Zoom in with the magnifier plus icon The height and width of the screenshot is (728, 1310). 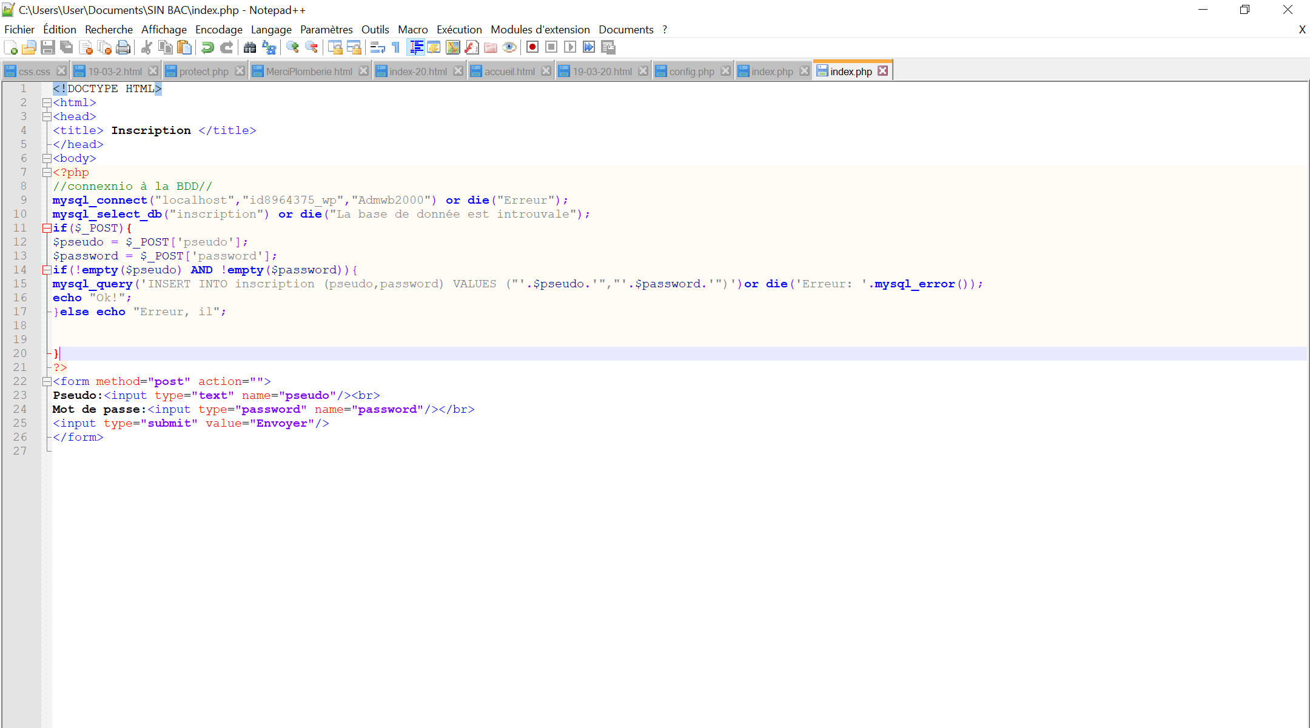[x=292, y=47]
